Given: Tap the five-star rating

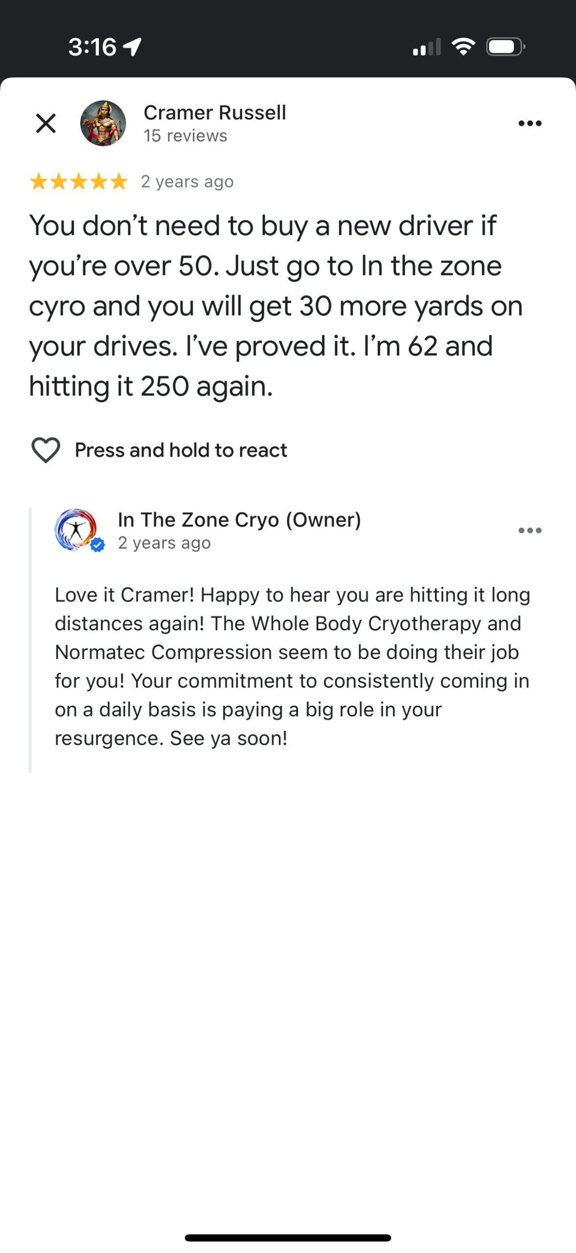Looking at the screenshot, I should point(78,182).
